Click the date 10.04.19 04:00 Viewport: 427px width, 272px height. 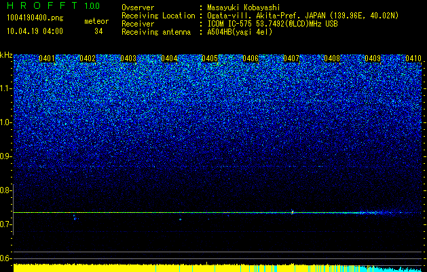35,31
